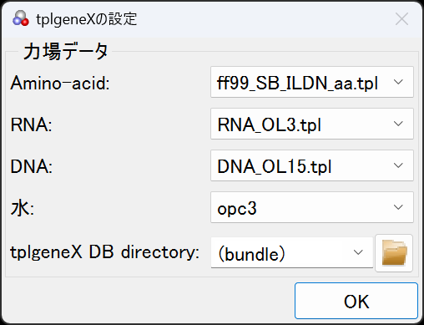Click the RNA: label
The height and width of the screenshot is (325, 424).
pos(31,124)
